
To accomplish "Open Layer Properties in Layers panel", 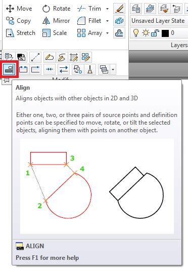I will pyautogui.click(x=136, y=9).
